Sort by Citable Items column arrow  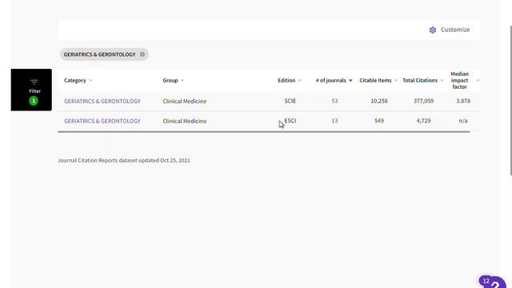pos(396,81)
